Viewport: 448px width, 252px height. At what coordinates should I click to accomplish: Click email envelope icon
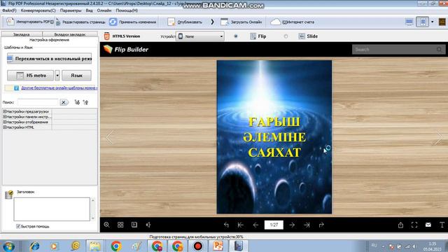[428, 225]
